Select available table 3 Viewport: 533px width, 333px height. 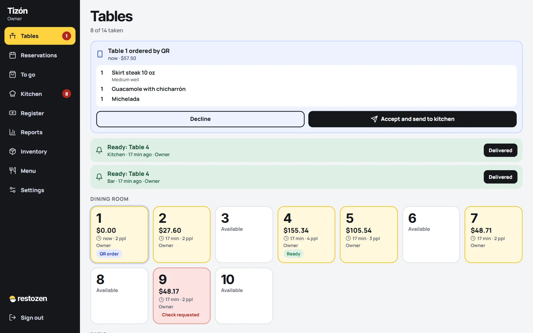pos(244,234)
